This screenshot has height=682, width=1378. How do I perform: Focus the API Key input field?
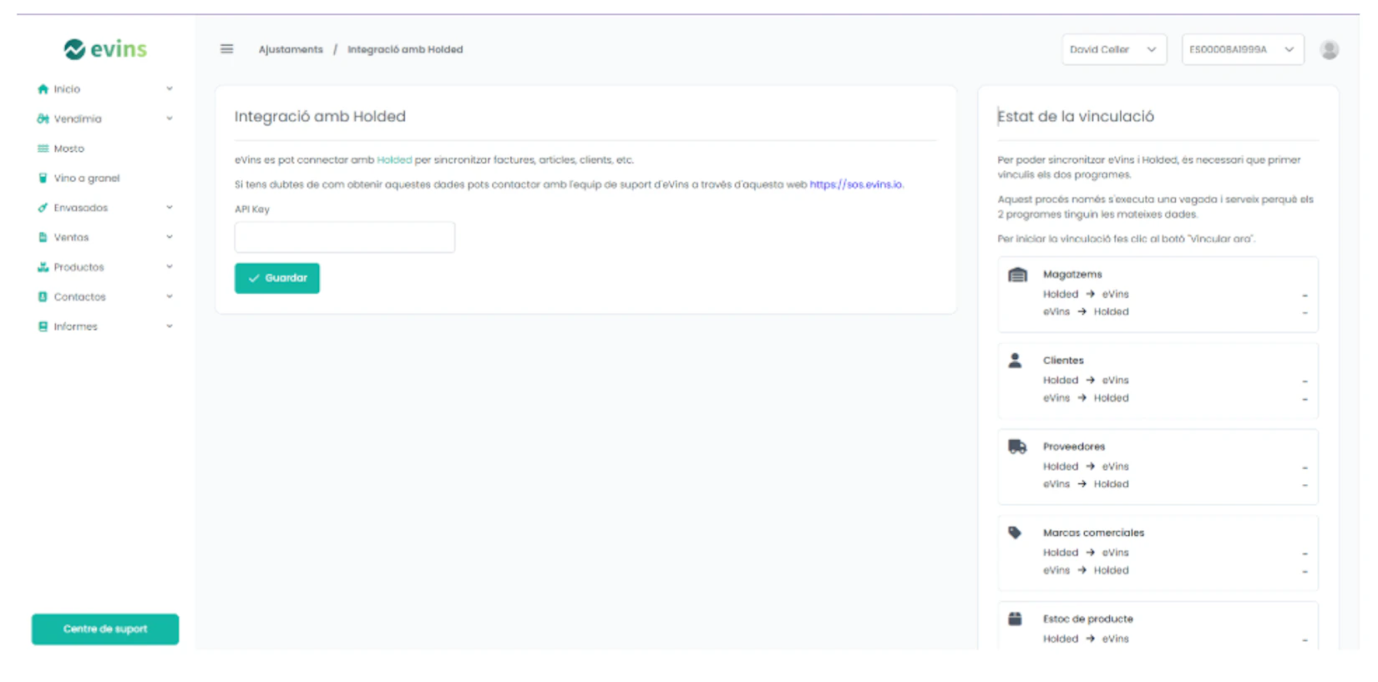[x=344, y=237]
